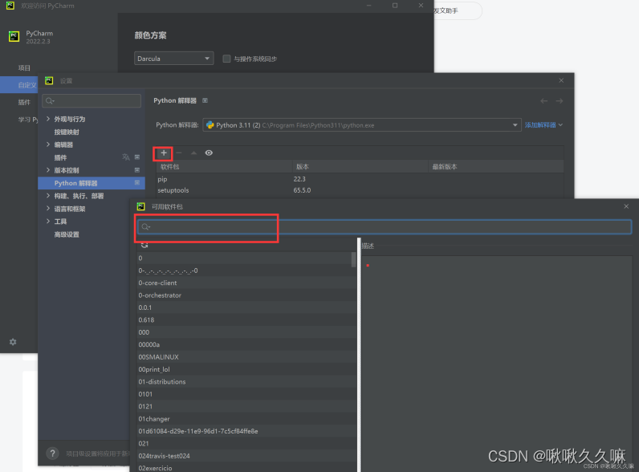
Task: Select package 02exercicio in list
Action: pos(246,467)
